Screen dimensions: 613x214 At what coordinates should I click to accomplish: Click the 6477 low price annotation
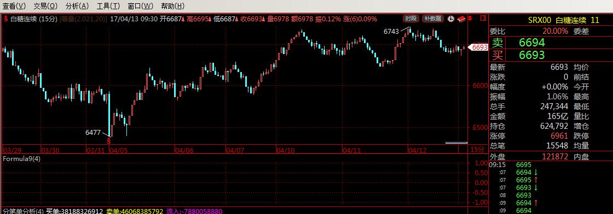click(x=93, y=132)
